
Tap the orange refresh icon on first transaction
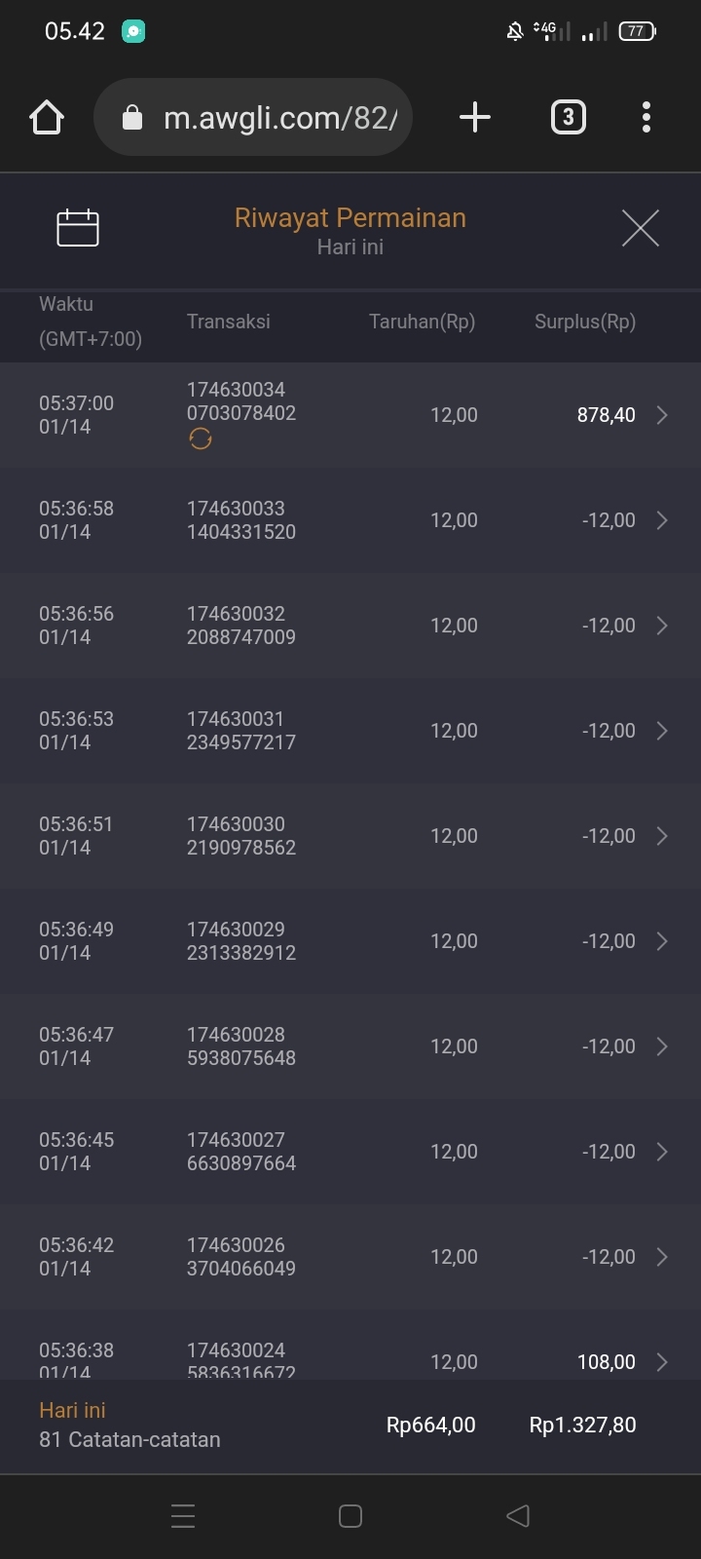[x=201, y=439]
